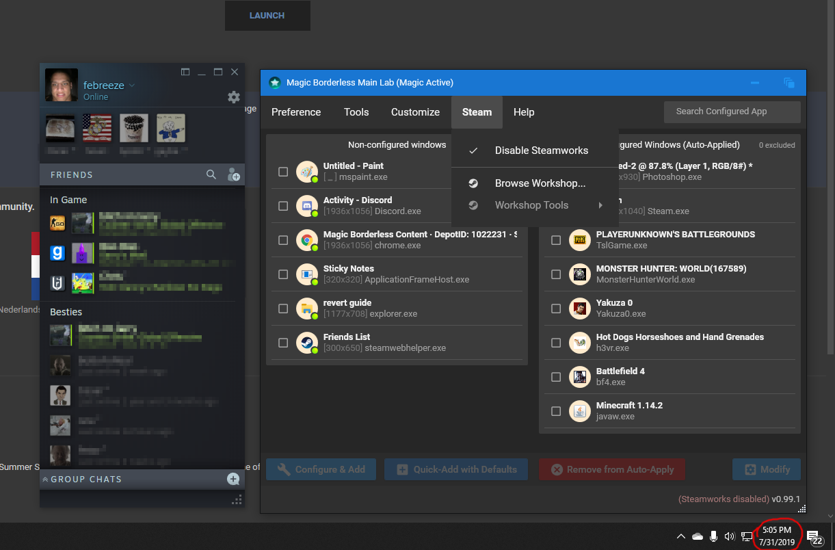Select the 'MONSTER HUNTER: WORLD(167589)' row text

(x=671, y=269)
